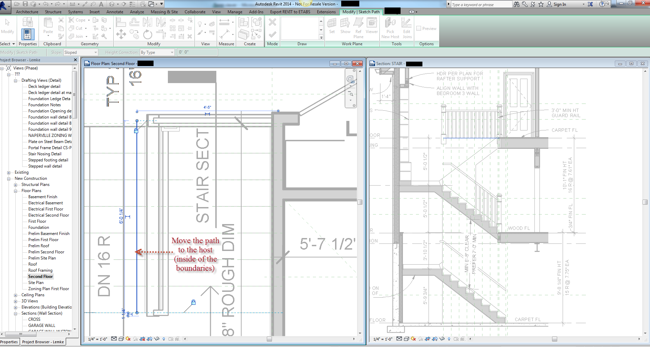
Task: Click the Text tool icon in quick access toolbar
Action: tap(101, 4)
